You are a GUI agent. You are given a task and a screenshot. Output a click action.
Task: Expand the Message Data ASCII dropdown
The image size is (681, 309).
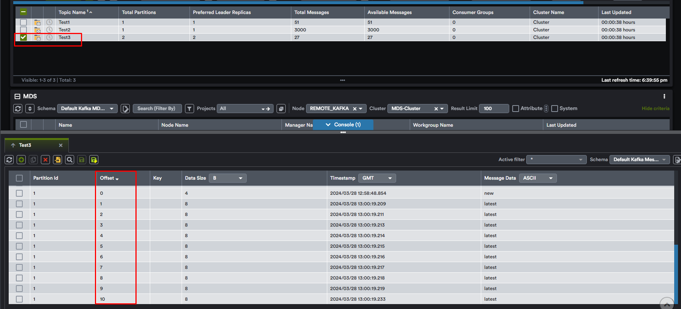pos(538,178)
